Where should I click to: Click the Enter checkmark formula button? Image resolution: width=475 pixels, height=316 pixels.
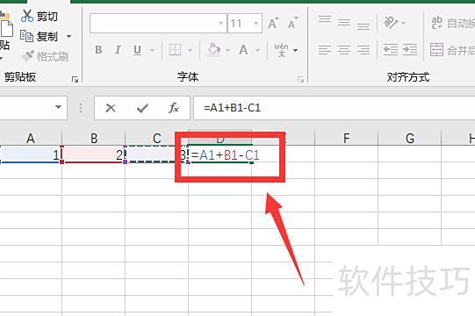(142, 108)
